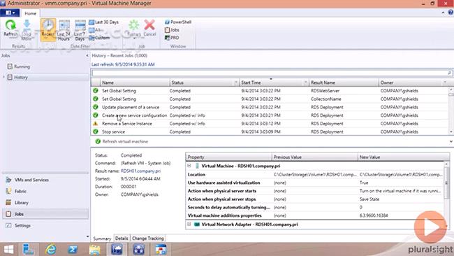Collapse the Jobs navigation pane
This screenshot has height=256, width=454.
tap(87, 55)
